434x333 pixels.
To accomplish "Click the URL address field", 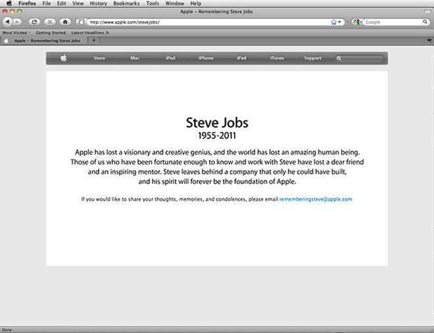I will [x=209, y=22].
